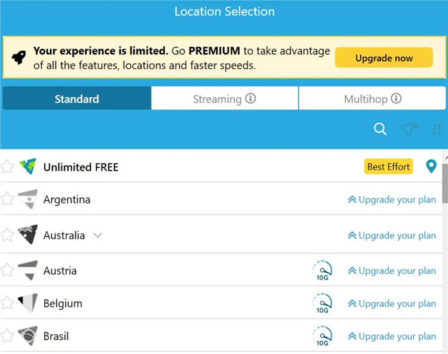
Task: Click the Austria flag icon
Action: point(27,270)
